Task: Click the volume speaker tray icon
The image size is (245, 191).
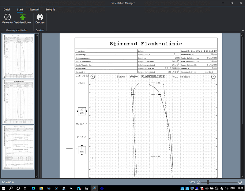Action: pyautogui.click(x=227, y=188)
